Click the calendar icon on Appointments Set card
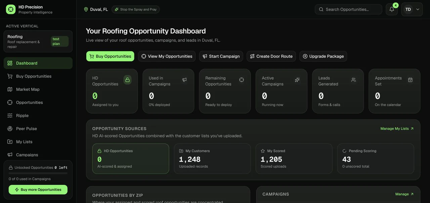The width and height of the screenshot is (430, 203). click(410, 80)
